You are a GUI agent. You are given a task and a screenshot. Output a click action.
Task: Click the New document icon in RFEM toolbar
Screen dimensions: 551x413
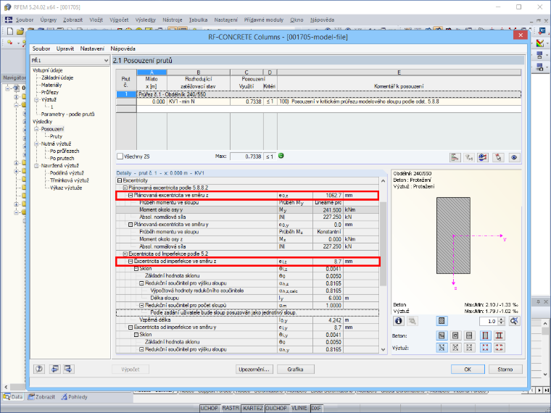[x=10, y=31]
